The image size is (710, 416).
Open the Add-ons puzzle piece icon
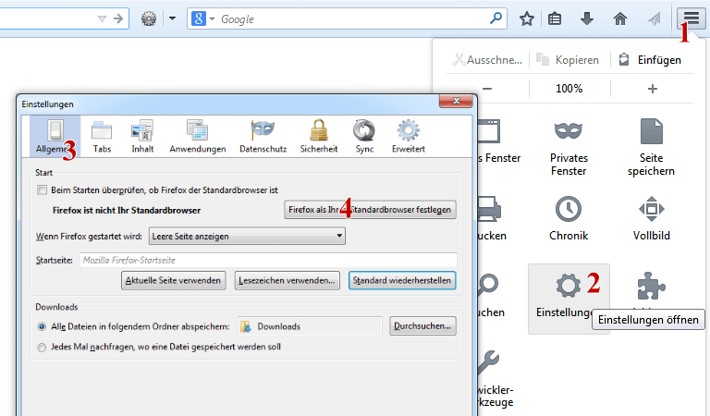[x=651, y=287]
